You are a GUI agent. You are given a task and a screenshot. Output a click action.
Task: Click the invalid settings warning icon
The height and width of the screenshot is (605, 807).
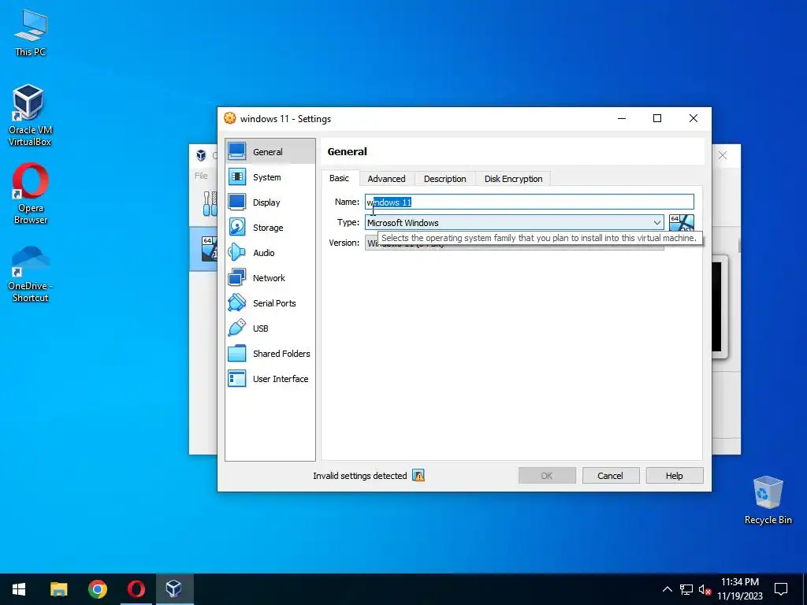tap(418, 476)
